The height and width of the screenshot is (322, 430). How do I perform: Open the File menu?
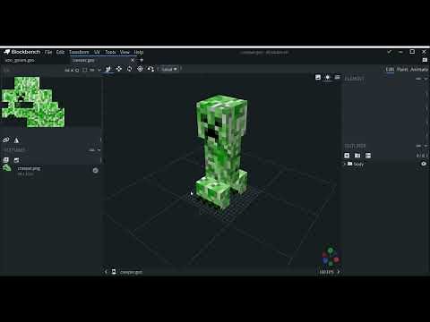(x=48, y=52)
